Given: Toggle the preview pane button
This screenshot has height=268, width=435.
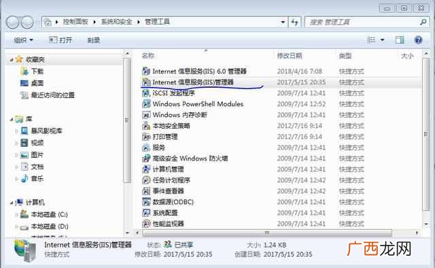Looking at the screenshot, I should [x=400, y=40].
